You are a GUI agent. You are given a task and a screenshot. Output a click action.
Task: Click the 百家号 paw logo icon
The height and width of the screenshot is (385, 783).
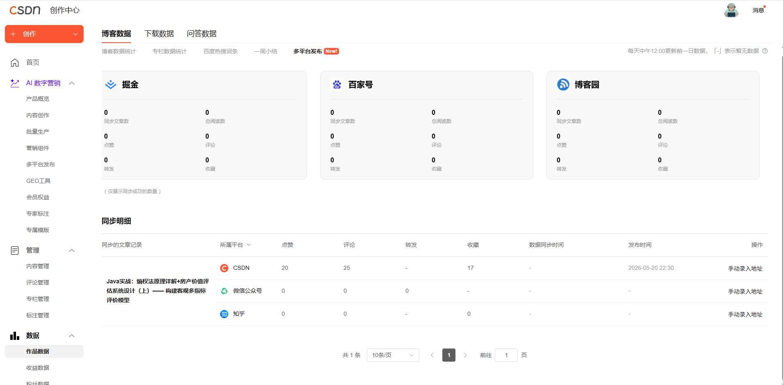tap(337, 84)
